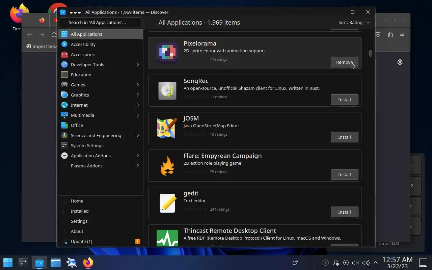Click the gedit notepad icon

pos(167,203)
